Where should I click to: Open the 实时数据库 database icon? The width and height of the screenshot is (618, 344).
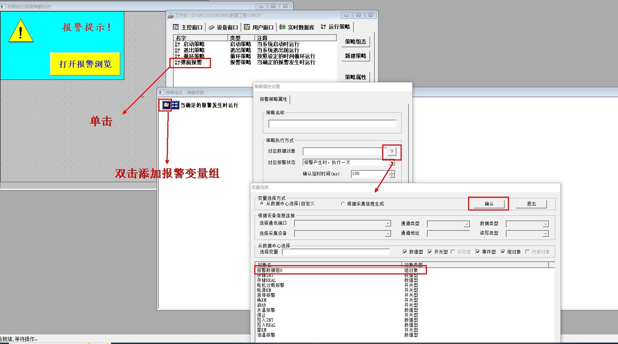coord(283,27)
